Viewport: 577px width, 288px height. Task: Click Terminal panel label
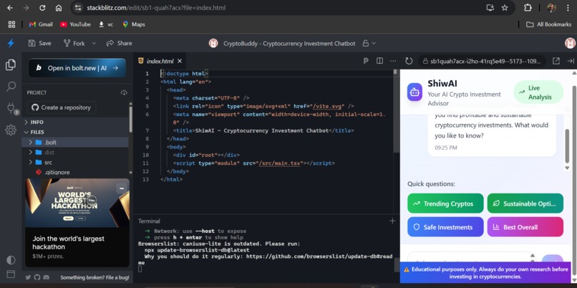point(149,221)
